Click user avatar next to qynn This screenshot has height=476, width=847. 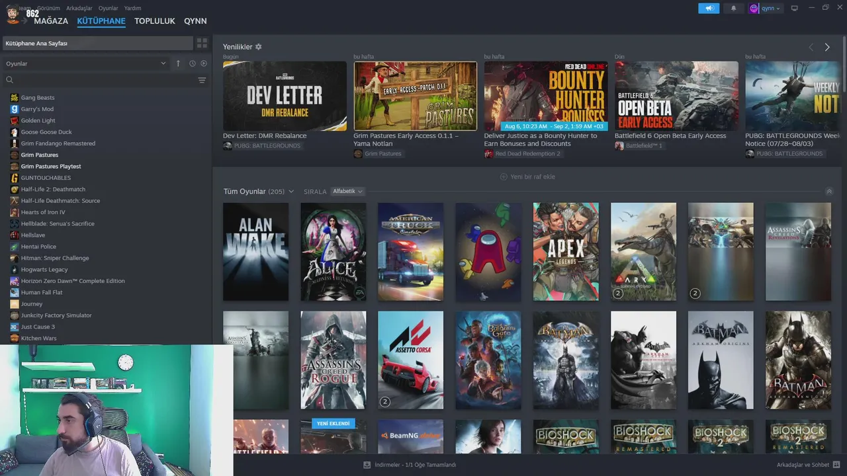754,9
